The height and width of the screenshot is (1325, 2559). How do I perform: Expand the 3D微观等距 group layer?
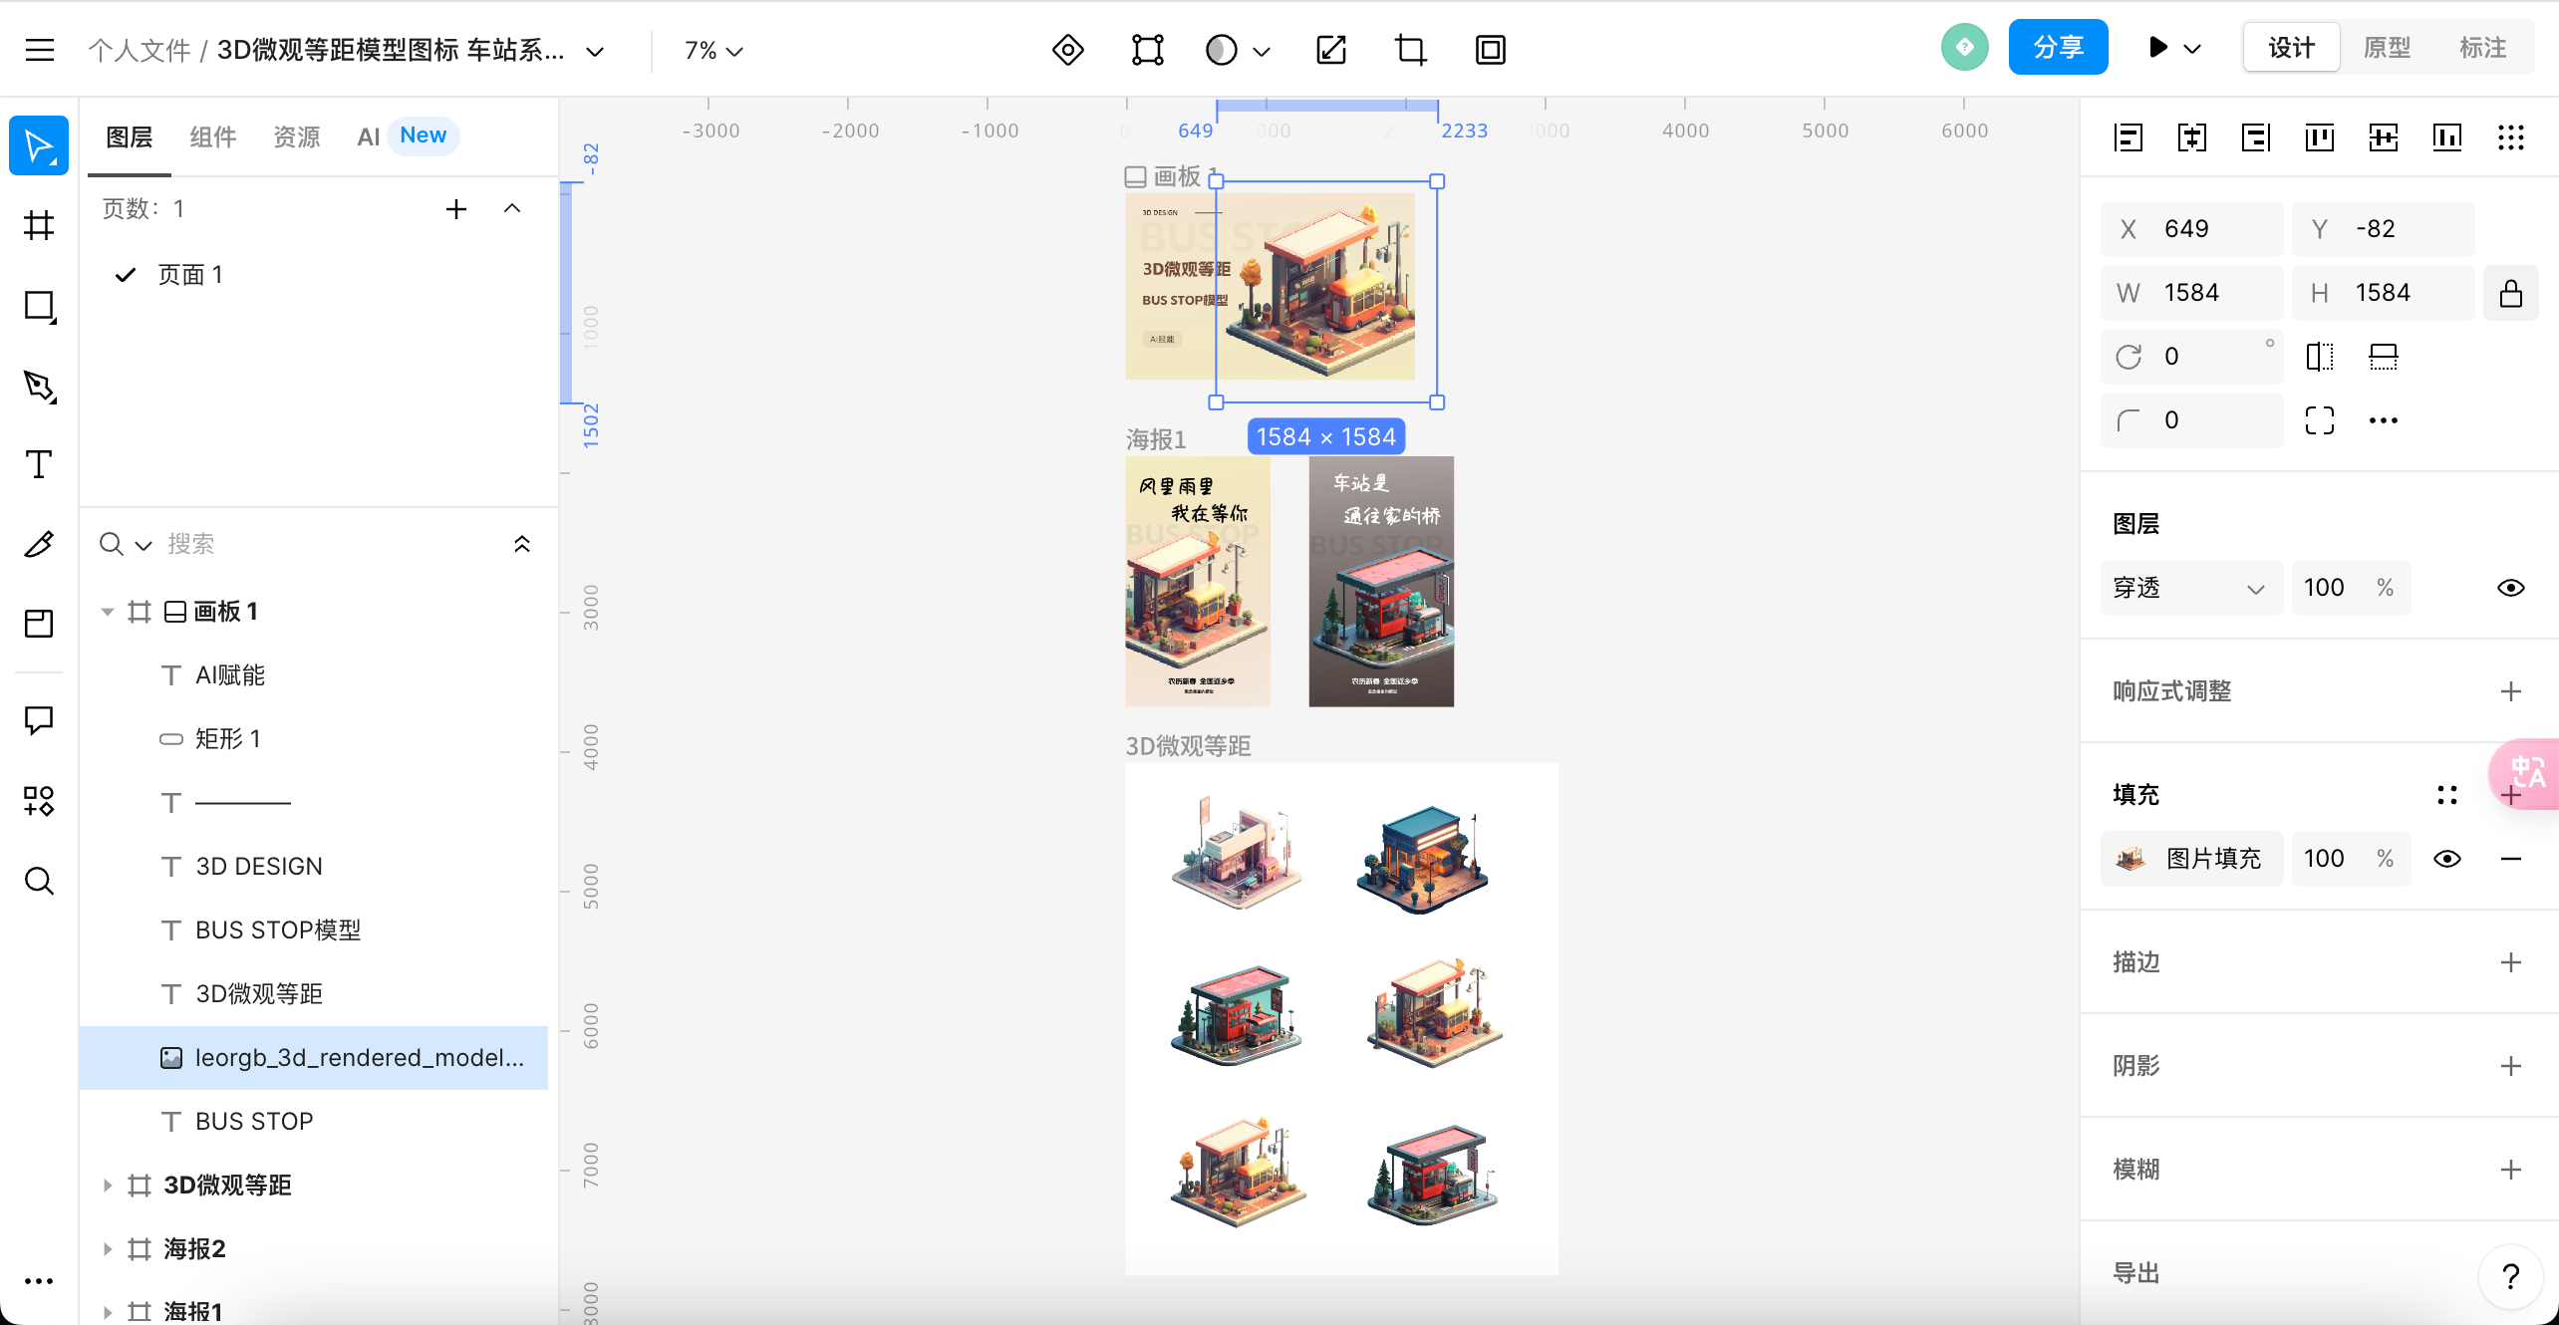(x=109, y=1184)
